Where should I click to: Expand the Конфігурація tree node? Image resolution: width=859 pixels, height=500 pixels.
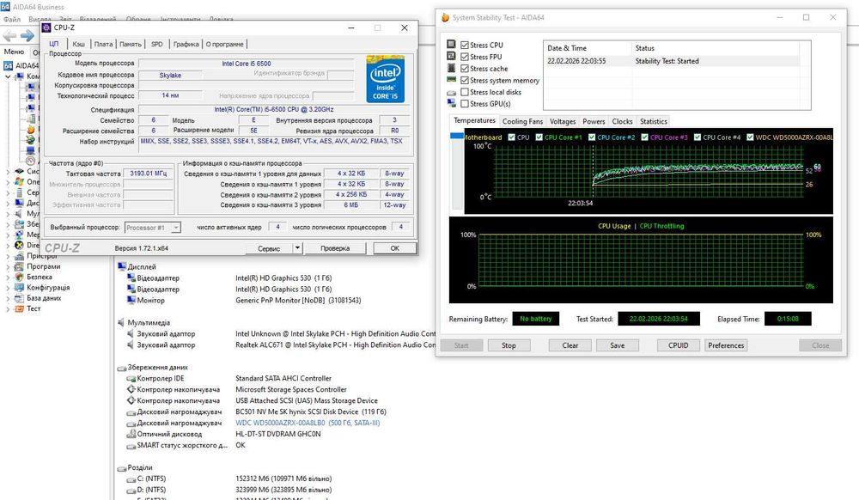coord(8,288)
